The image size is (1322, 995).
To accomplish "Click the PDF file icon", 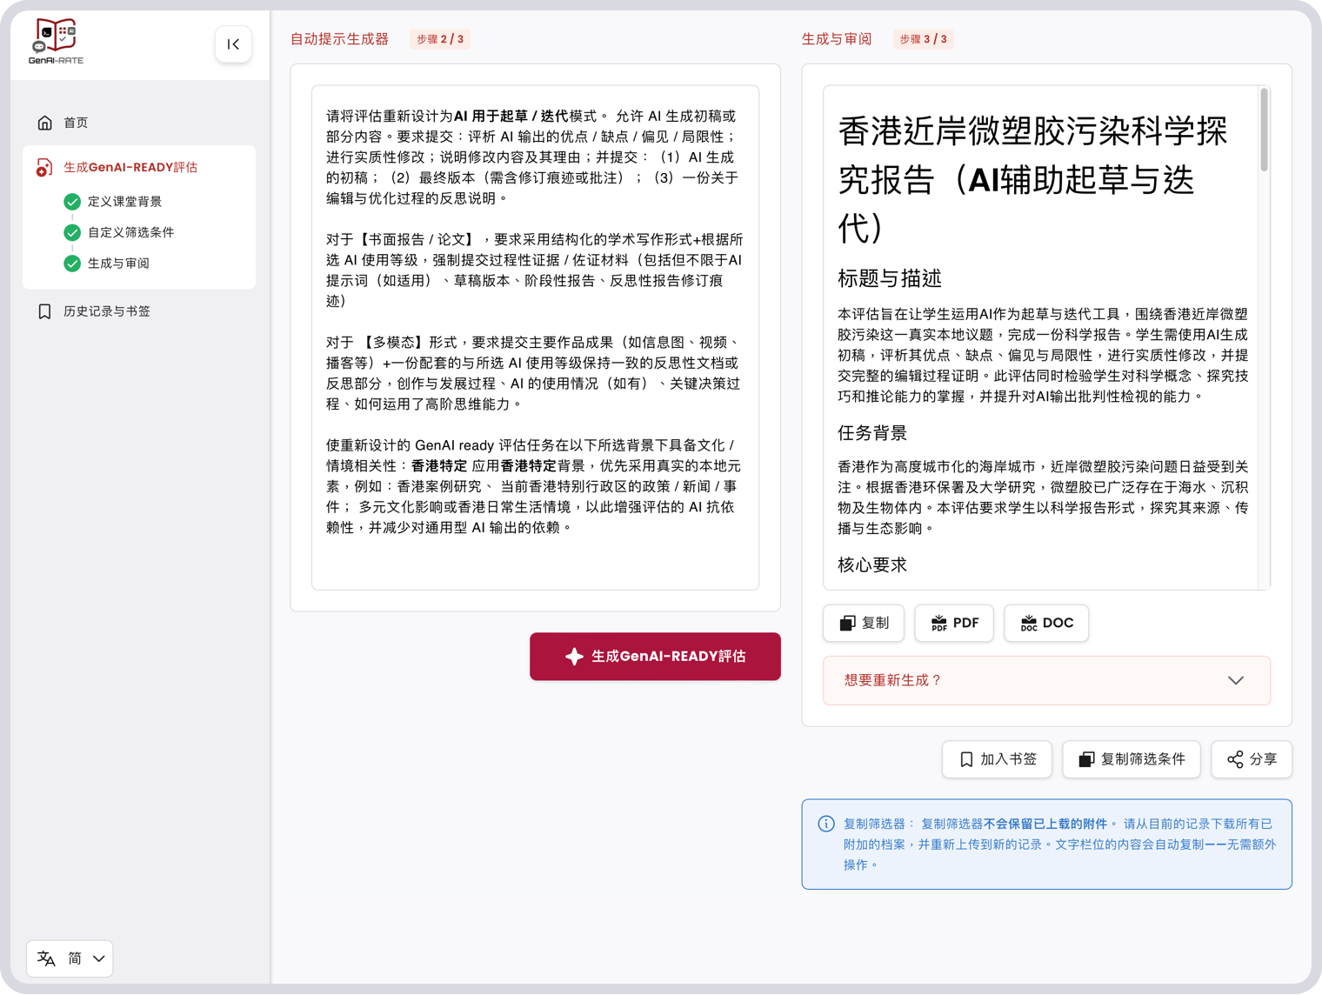I will 938,623.
